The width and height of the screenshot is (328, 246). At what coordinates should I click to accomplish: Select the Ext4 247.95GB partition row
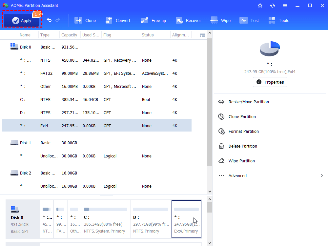97,126
